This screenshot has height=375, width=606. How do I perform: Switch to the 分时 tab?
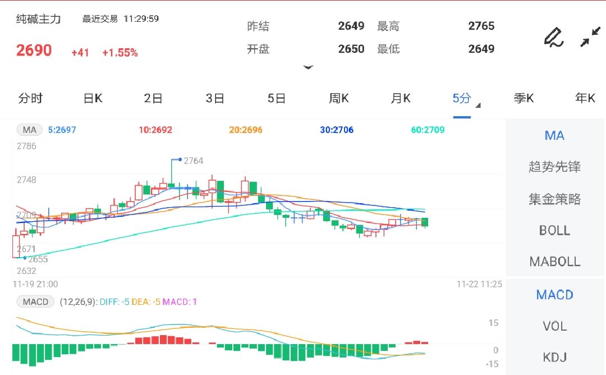[x=30, y=98]
